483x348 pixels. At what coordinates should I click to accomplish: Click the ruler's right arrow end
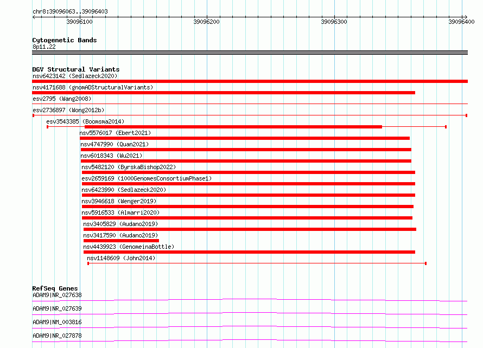pos(466,17)
